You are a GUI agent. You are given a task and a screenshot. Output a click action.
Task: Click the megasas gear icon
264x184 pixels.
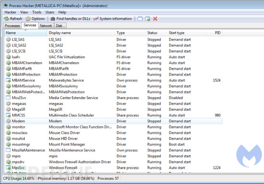pos(8,104)
